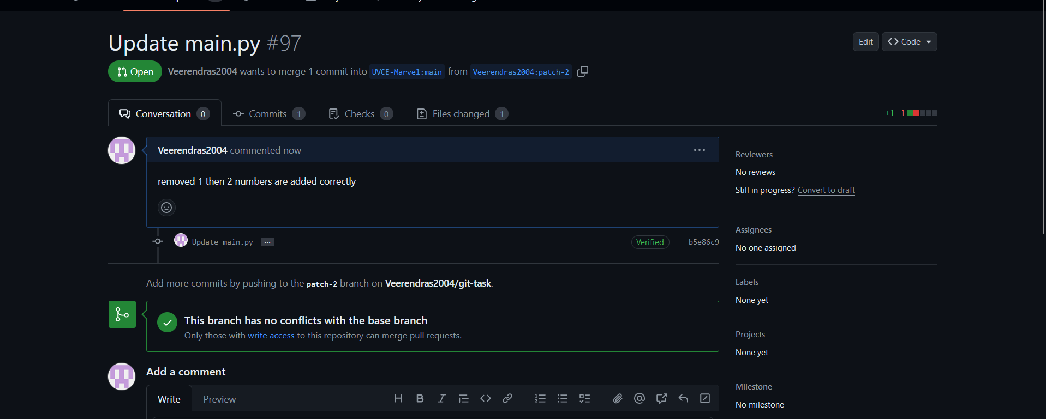Click Convert to draft link
The image size is (1046, 419).
(826, 190)
